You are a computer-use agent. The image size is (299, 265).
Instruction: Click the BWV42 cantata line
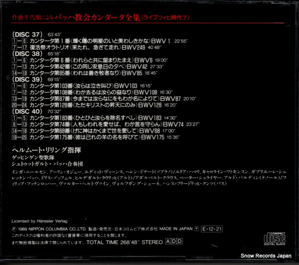click(87, 67)
